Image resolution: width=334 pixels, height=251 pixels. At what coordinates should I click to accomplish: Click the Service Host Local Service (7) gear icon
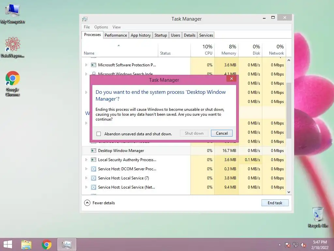[x=94, y=178]
